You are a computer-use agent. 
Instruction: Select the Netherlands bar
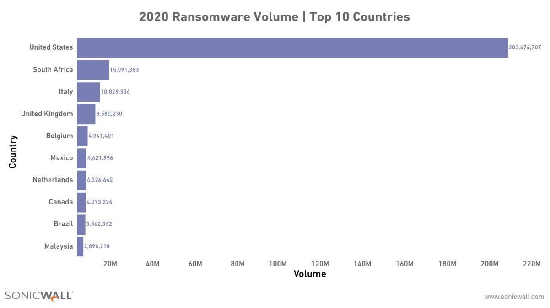pyautogui.click(x=81, y=180)
